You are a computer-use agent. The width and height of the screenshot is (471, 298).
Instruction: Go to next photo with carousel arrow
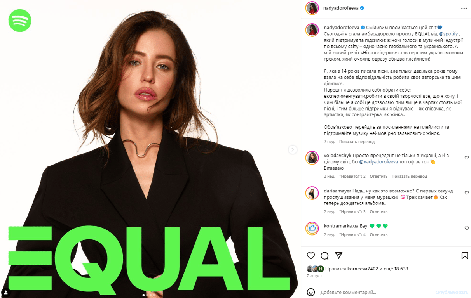[293, 150]
